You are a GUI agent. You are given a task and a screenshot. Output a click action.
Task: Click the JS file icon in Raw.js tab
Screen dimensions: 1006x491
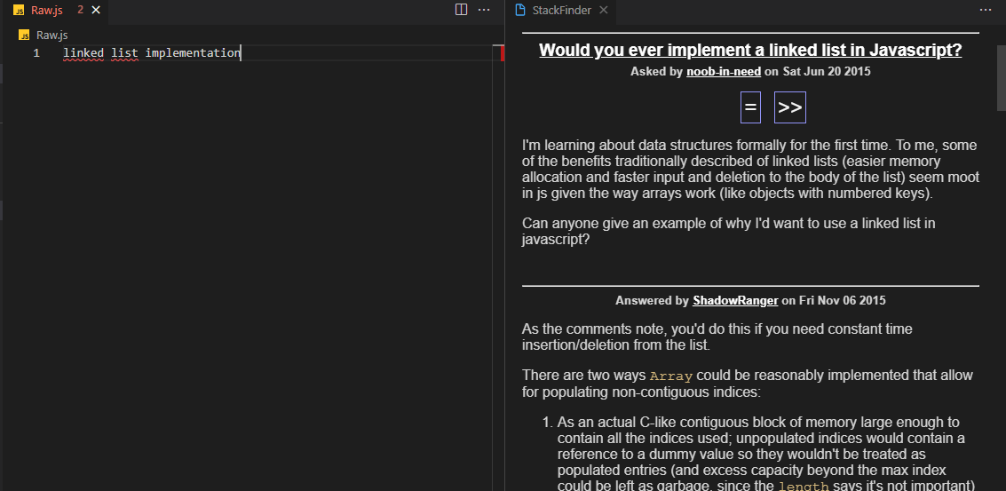coord(20,11)
